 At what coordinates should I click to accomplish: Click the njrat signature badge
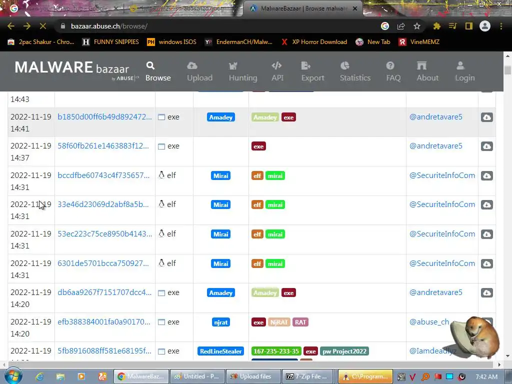coord(220,322)
